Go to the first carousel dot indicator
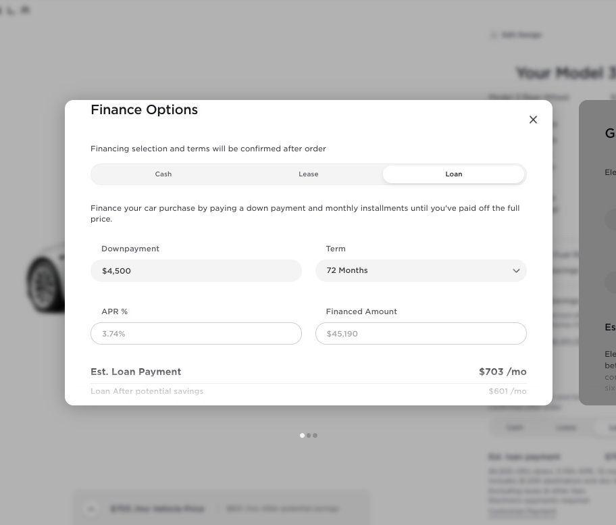The image size is (616, 525). pyautogui.click(x=302, y=435)
